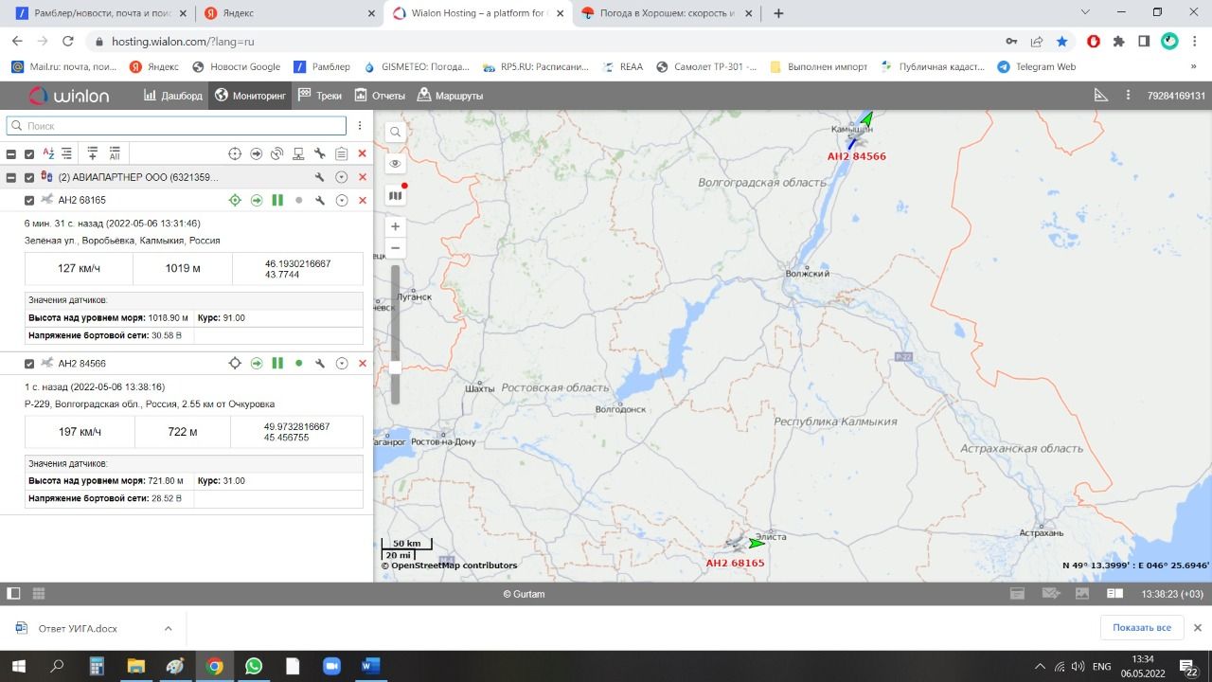Open the Отчеты tab
Screen dimensions: 1212x682
380,96
